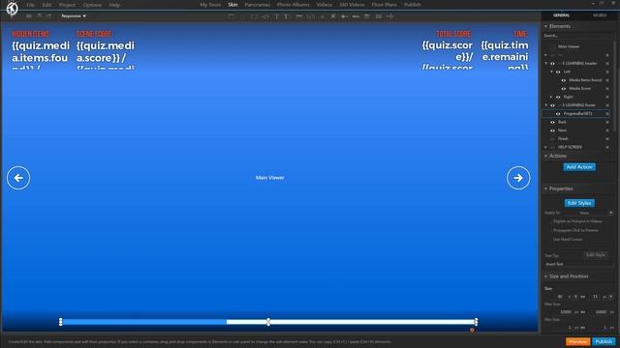Delete the Next element
The width and height of the screenshot is (620, 348).
(607, 130)
